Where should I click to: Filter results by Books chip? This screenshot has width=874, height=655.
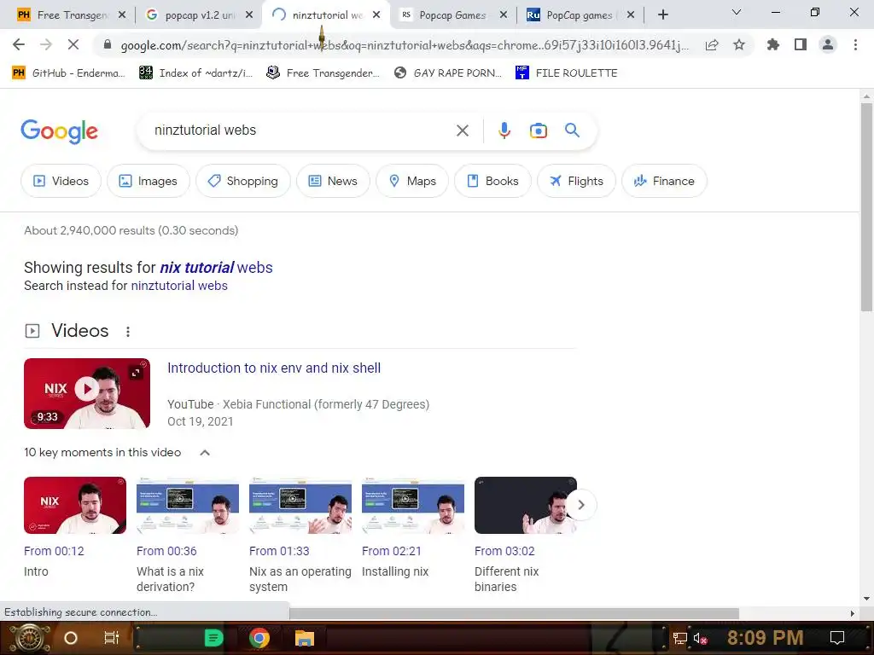click(x=492, y=181)
